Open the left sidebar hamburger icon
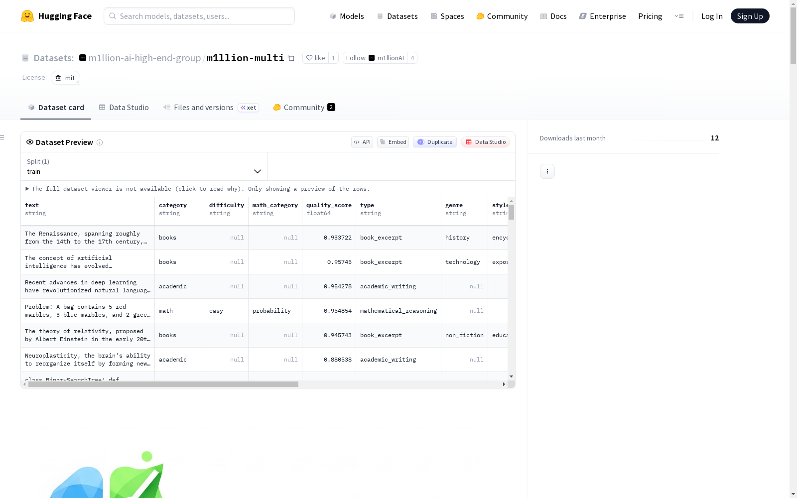The height and width of the screenshot is (498, 797). (2, 137)
